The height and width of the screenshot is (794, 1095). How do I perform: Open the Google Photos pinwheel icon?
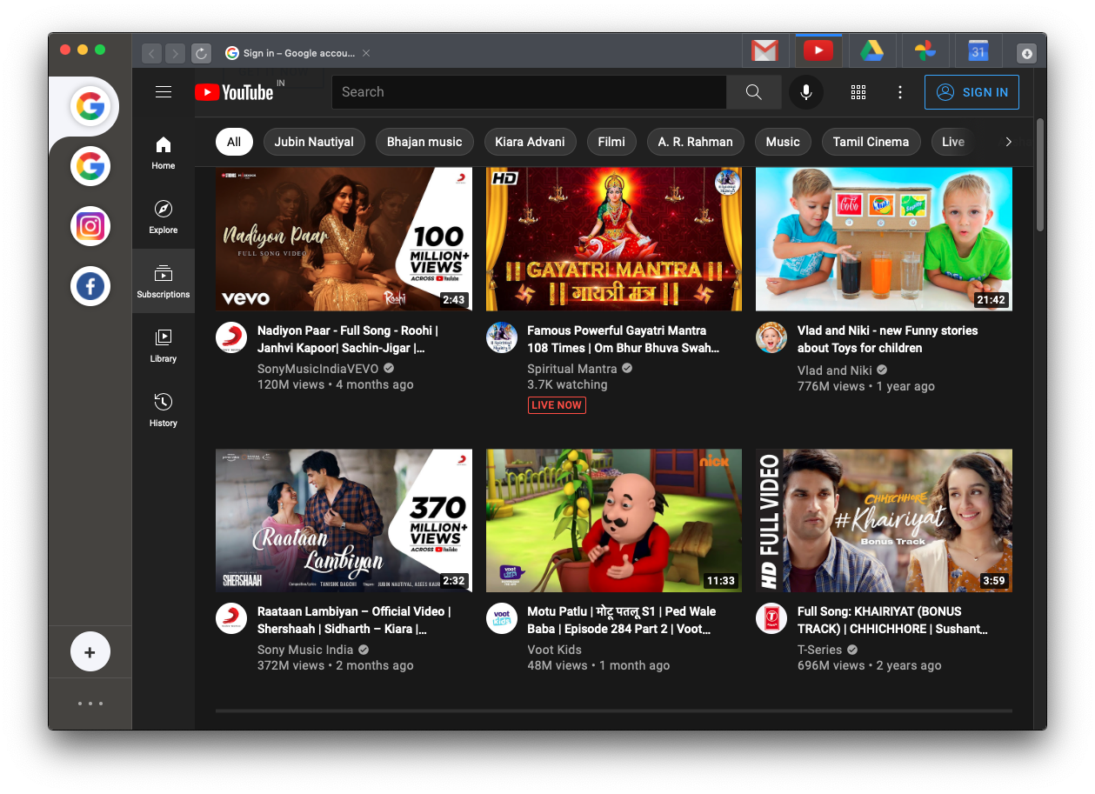tap(925, 51)
